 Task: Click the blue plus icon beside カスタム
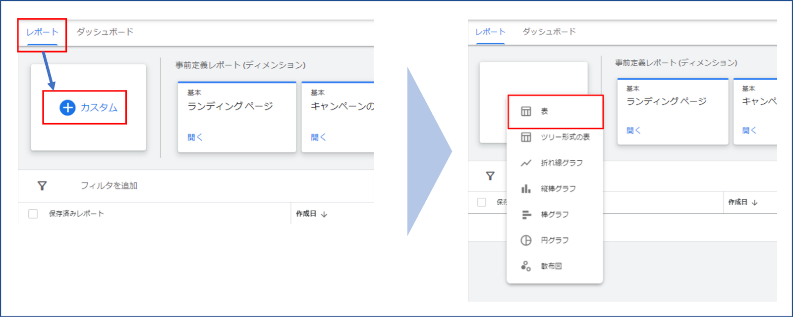67,107
